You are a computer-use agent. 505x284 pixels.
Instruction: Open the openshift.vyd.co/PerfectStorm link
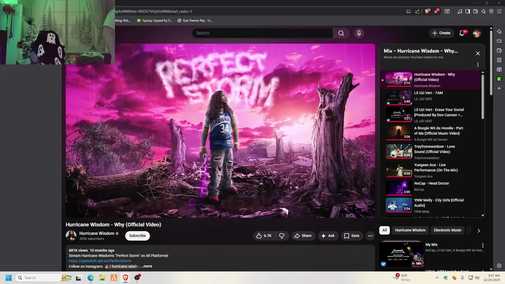click(100, 261)
